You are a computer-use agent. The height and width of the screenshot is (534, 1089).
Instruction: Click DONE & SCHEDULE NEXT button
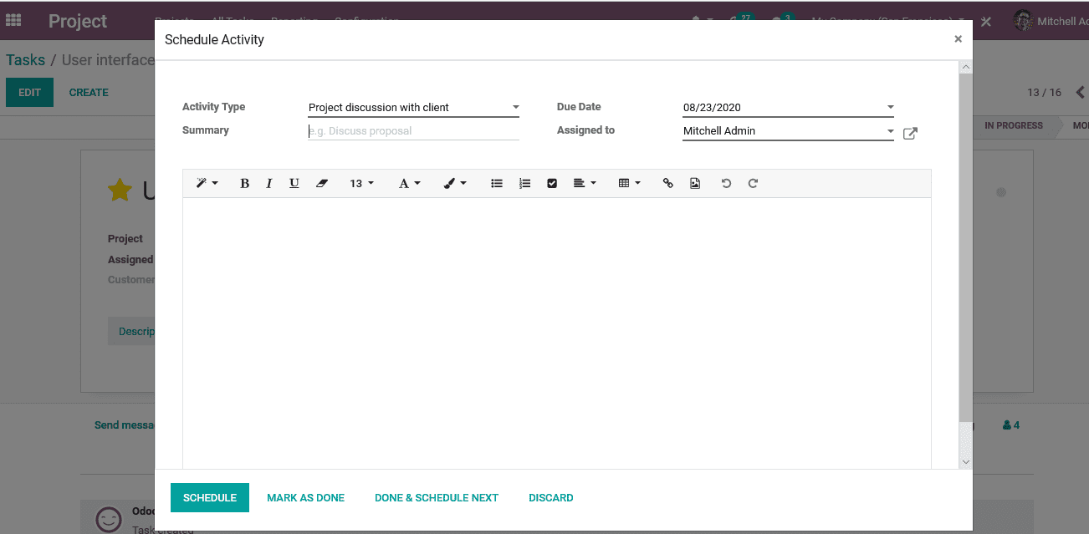click(437, 497)
